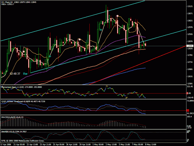Select the 5 May 21:00 time label
The width and height of the screenshot is (194, 146).
tap(124, 144)
